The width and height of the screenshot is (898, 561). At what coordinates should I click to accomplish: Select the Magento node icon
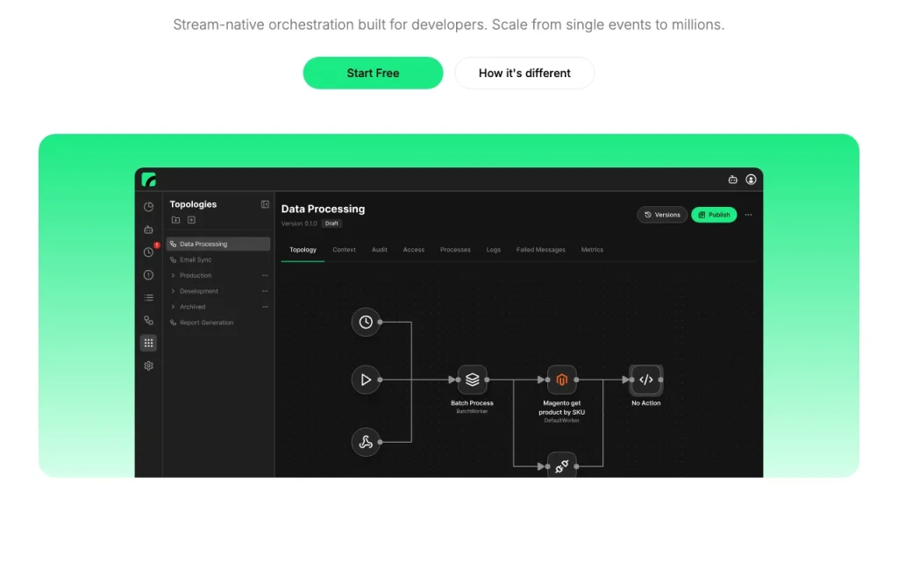562,380
